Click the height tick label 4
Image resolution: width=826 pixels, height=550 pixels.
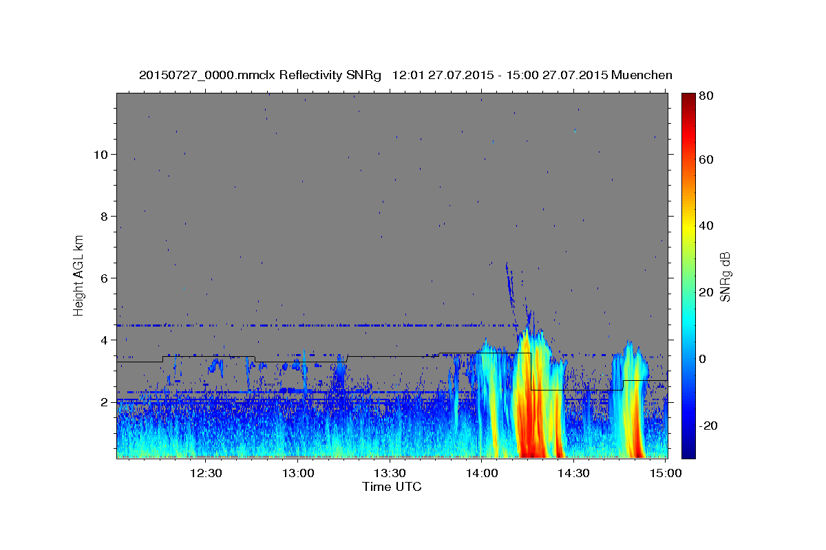coord(103,340)
